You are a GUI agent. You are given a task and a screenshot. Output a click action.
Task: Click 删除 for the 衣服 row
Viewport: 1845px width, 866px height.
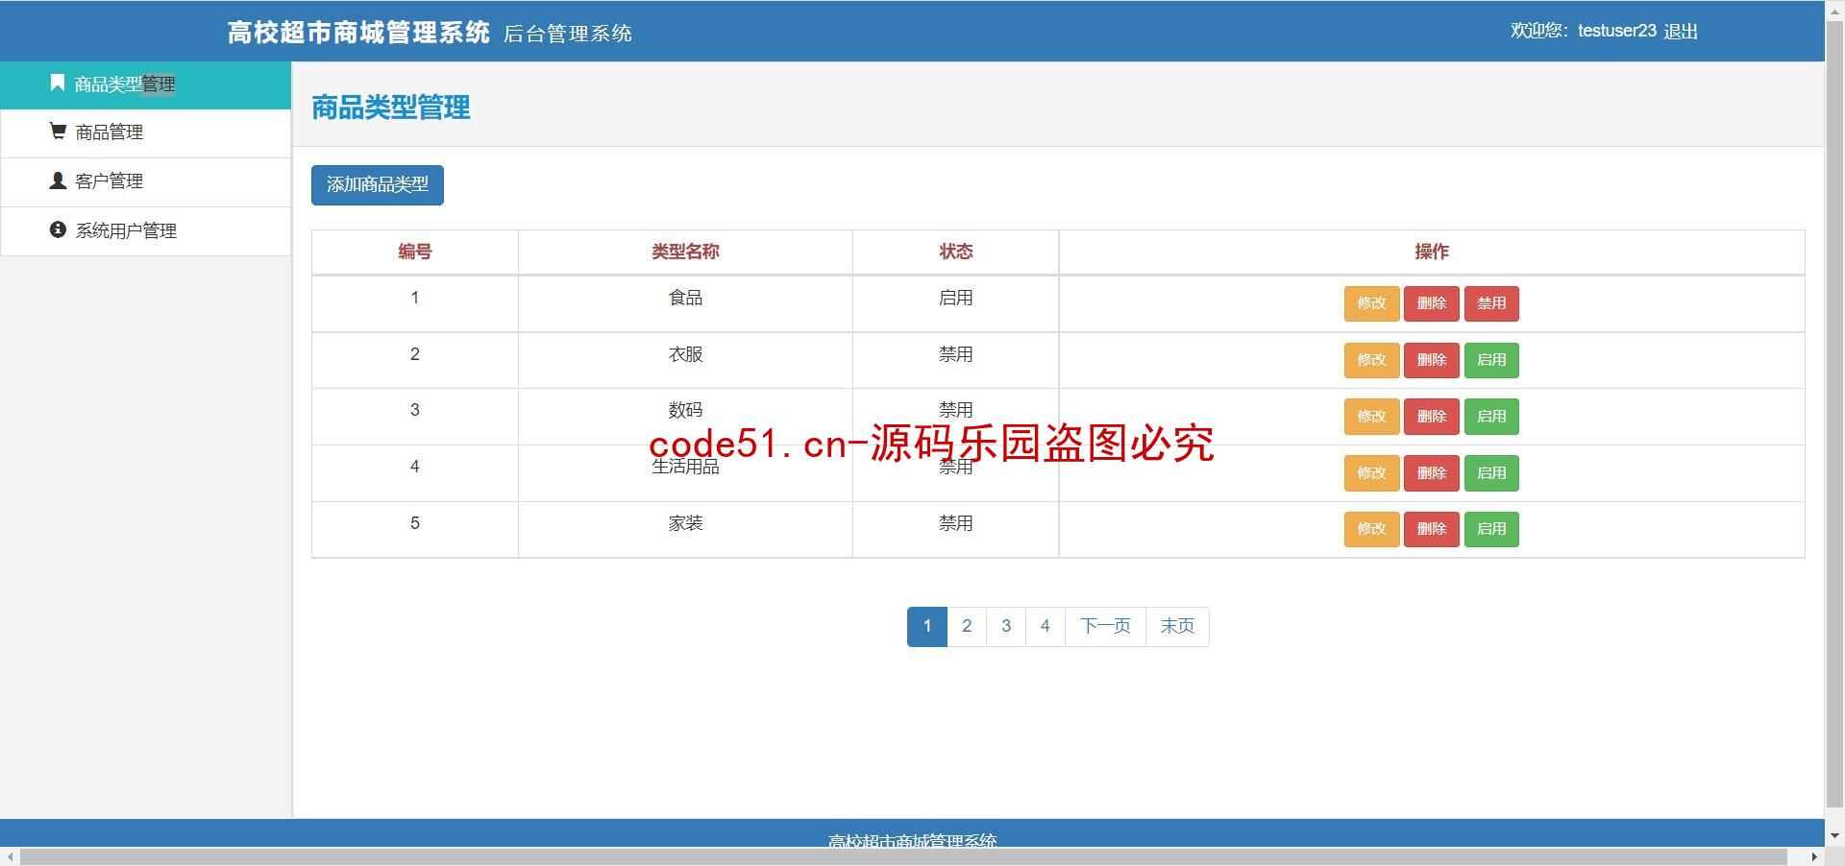pyautogui.click(x=1431, y=360)
